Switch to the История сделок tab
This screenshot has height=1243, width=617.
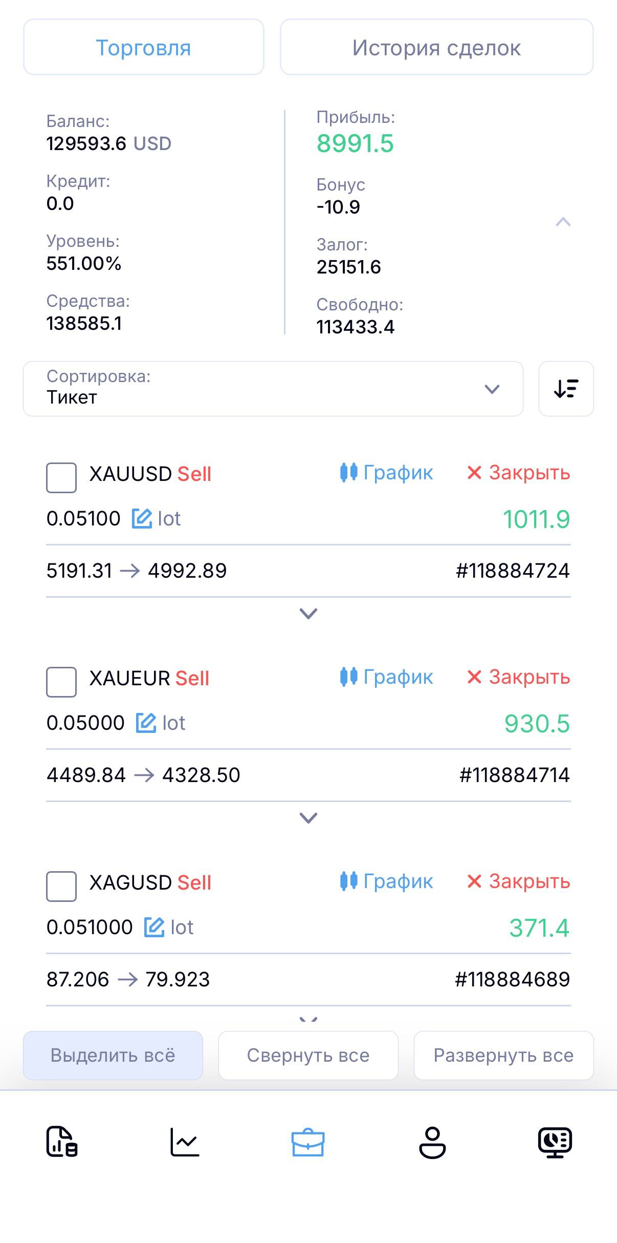pyautogui.click(x=436, y=48)
